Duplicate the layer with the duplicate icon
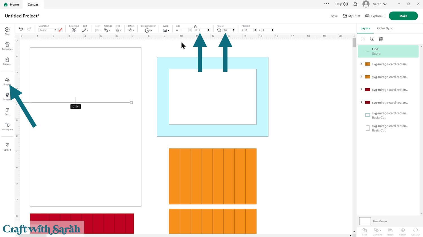 372,39
